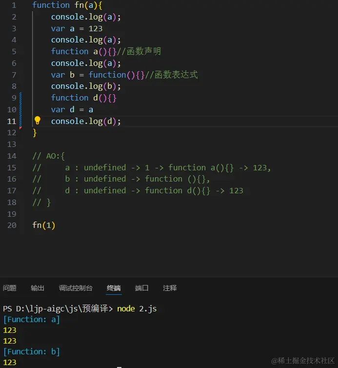Click 'var b = function(){}//函数表达式' line
Image resolution: width=338 pixels, height=368 pixels.
click(124, 75)
